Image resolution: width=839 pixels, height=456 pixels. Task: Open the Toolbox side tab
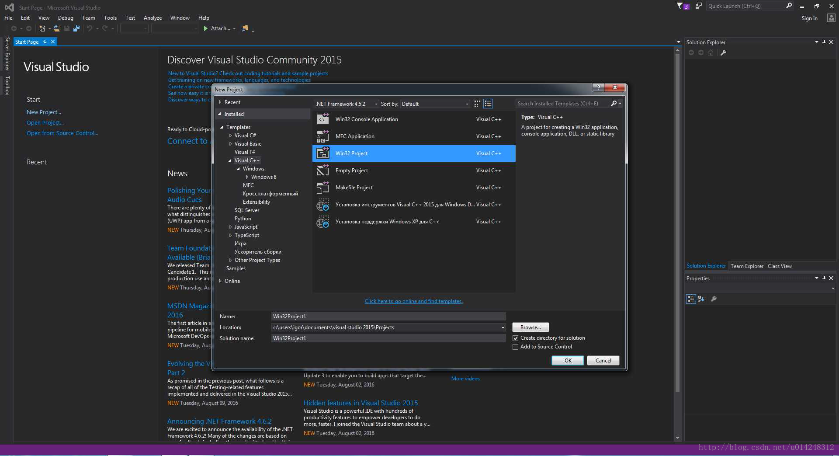click(7, 85)
